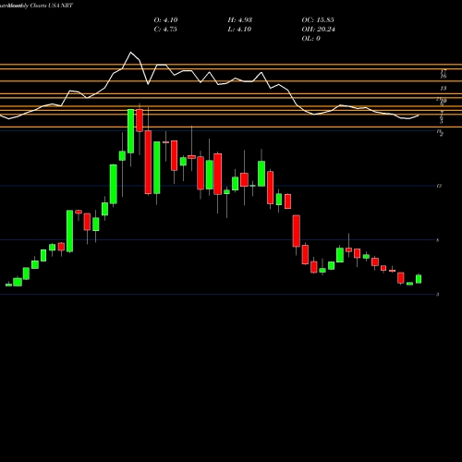Click the first small green candlestick at far left
462x462 pixels.
pos(8,285)
